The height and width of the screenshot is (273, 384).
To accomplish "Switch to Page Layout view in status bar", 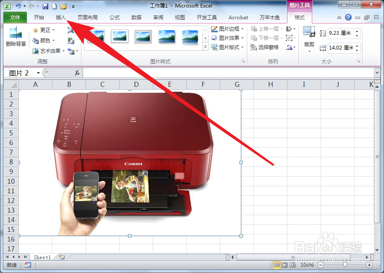I will [285, 265].
